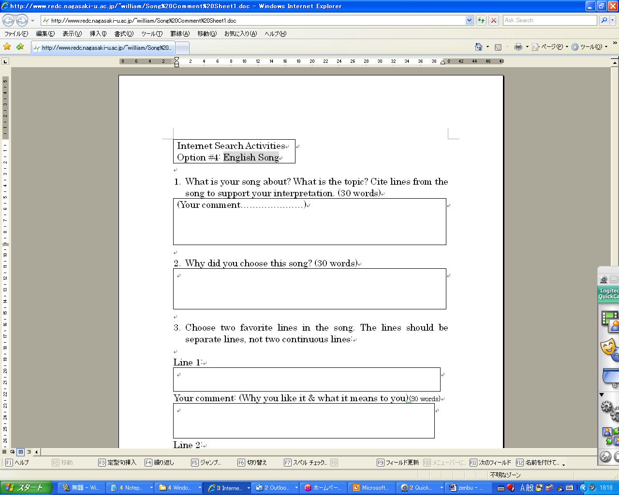The height and width of the screenshot is (495, 619).
Task: Click the Favorites star icon
Action: [7, 47]
